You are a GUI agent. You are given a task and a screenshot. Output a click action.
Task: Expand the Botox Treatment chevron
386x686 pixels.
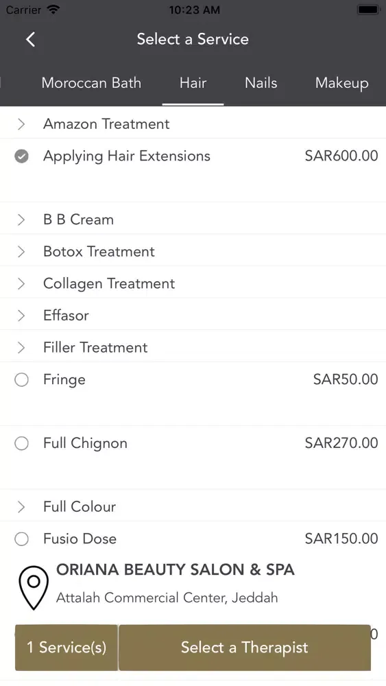click(21, 252)
